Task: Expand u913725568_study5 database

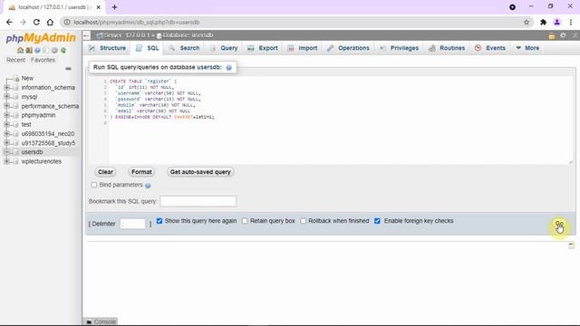Action: coord(6,143)
